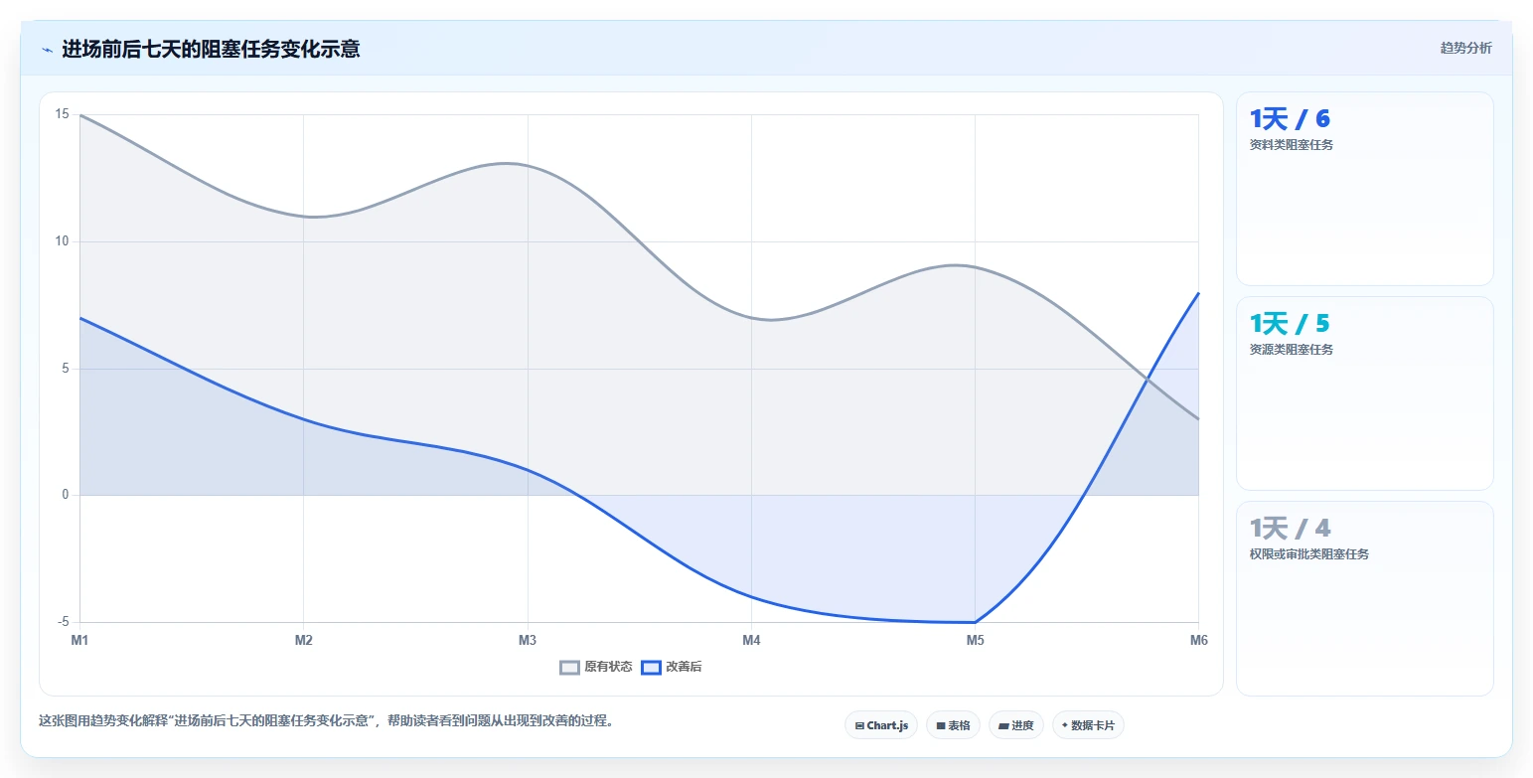1533x778 pixels.
Task: Open the 资源类阻塞任务 card
Action: [x=1364, y=393]
